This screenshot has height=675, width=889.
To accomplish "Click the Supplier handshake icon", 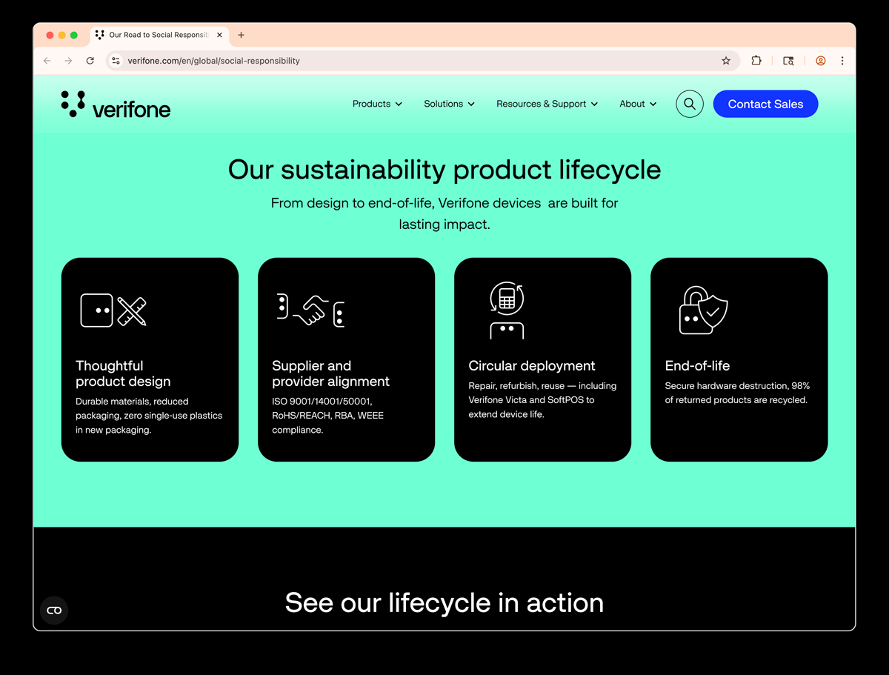I will pyautogui.click(x=309, y=311).
